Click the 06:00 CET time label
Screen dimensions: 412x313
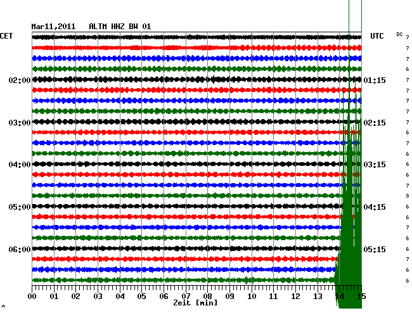coord(20,249)
